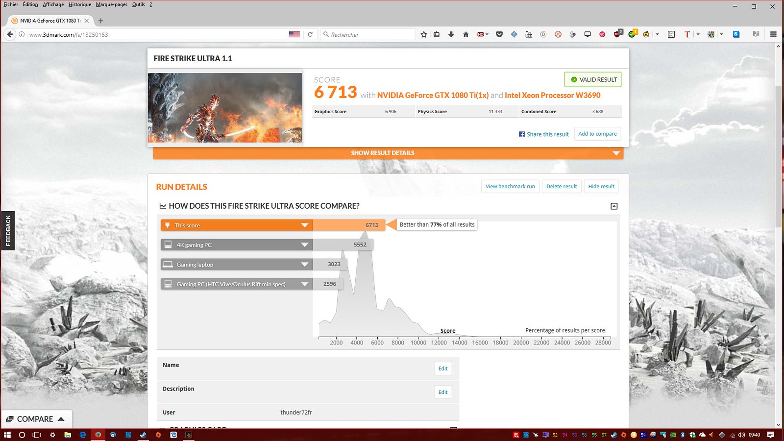Screen dimensions: 784x441
Task: Click the browser back arrow
Action: click(10, 34)
